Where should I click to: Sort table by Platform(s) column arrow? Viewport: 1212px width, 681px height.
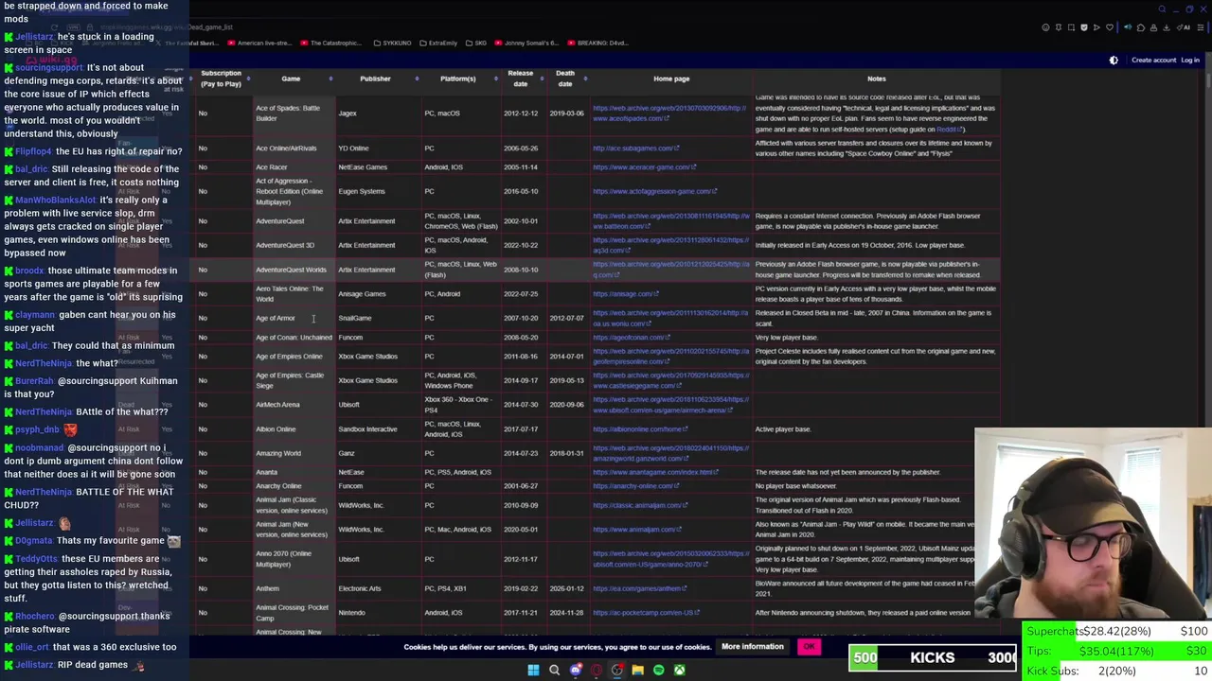pyautogui.click(x=497, y=79)
